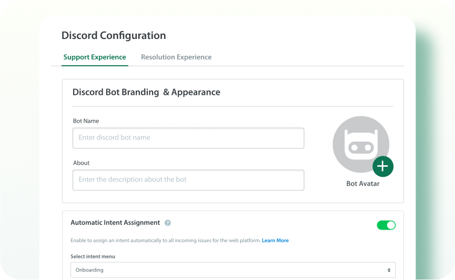
Task: Follow the Learn More link
Action: (x=275, y=241)
